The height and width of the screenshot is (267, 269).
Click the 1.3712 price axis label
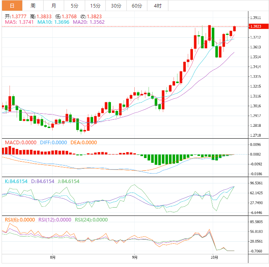click(x=256, y=37)
